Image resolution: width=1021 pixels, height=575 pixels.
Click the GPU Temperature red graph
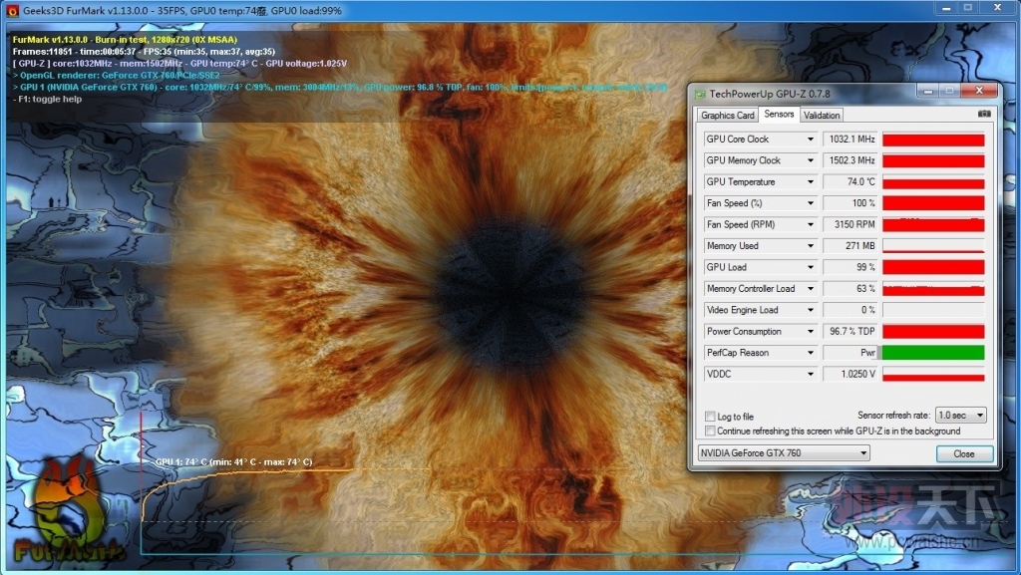[x=933, y=182]
